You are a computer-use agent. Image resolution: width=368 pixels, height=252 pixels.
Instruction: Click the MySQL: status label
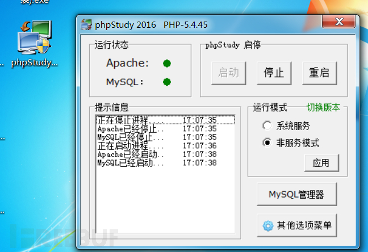click(x=124, y=82)
